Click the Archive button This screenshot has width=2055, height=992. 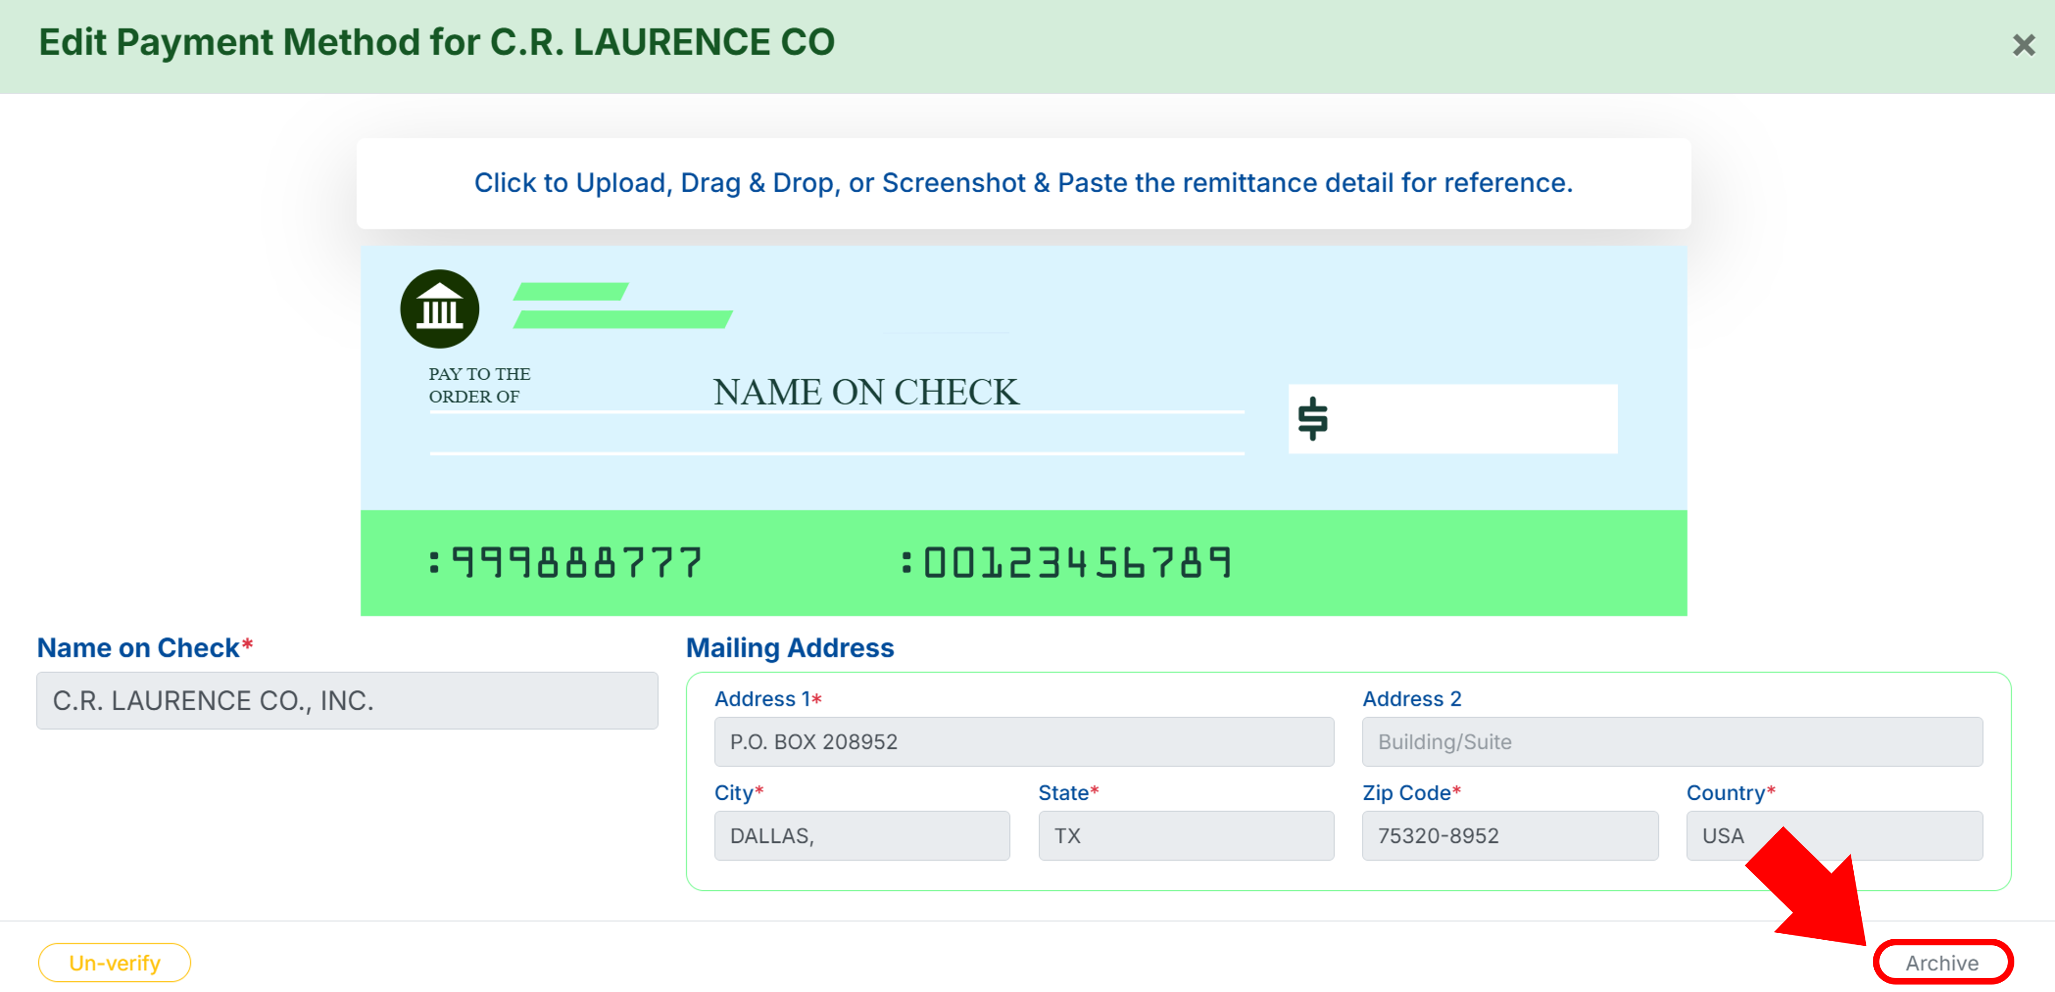[x=1942, y=963]
